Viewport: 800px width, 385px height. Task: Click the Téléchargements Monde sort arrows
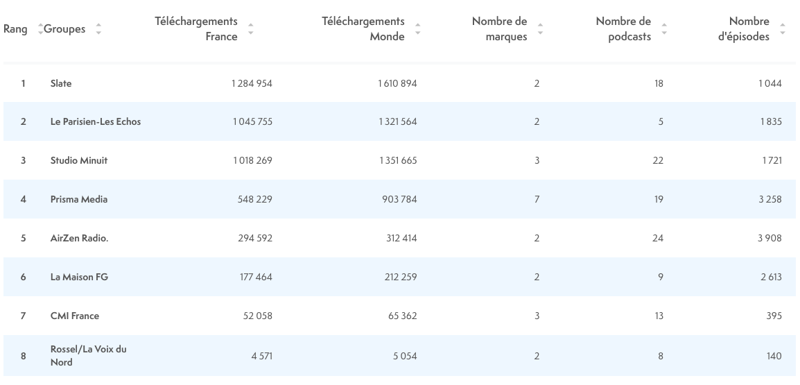click(418, 29)
